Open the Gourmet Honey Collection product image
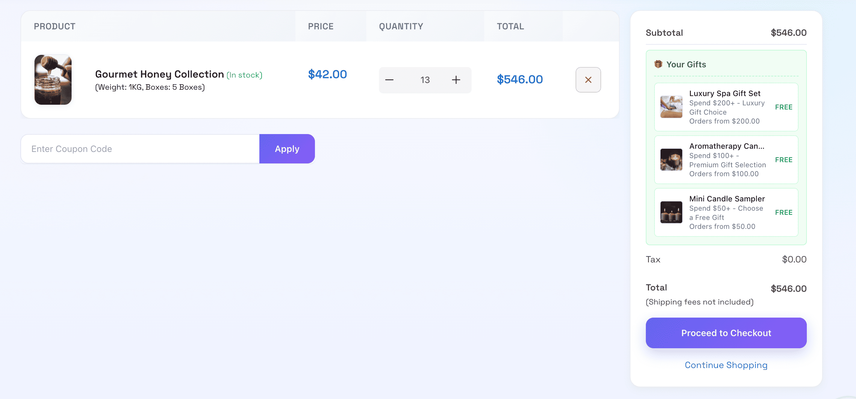856x399 pixels. pyautogui.click(x=53, y=80)
